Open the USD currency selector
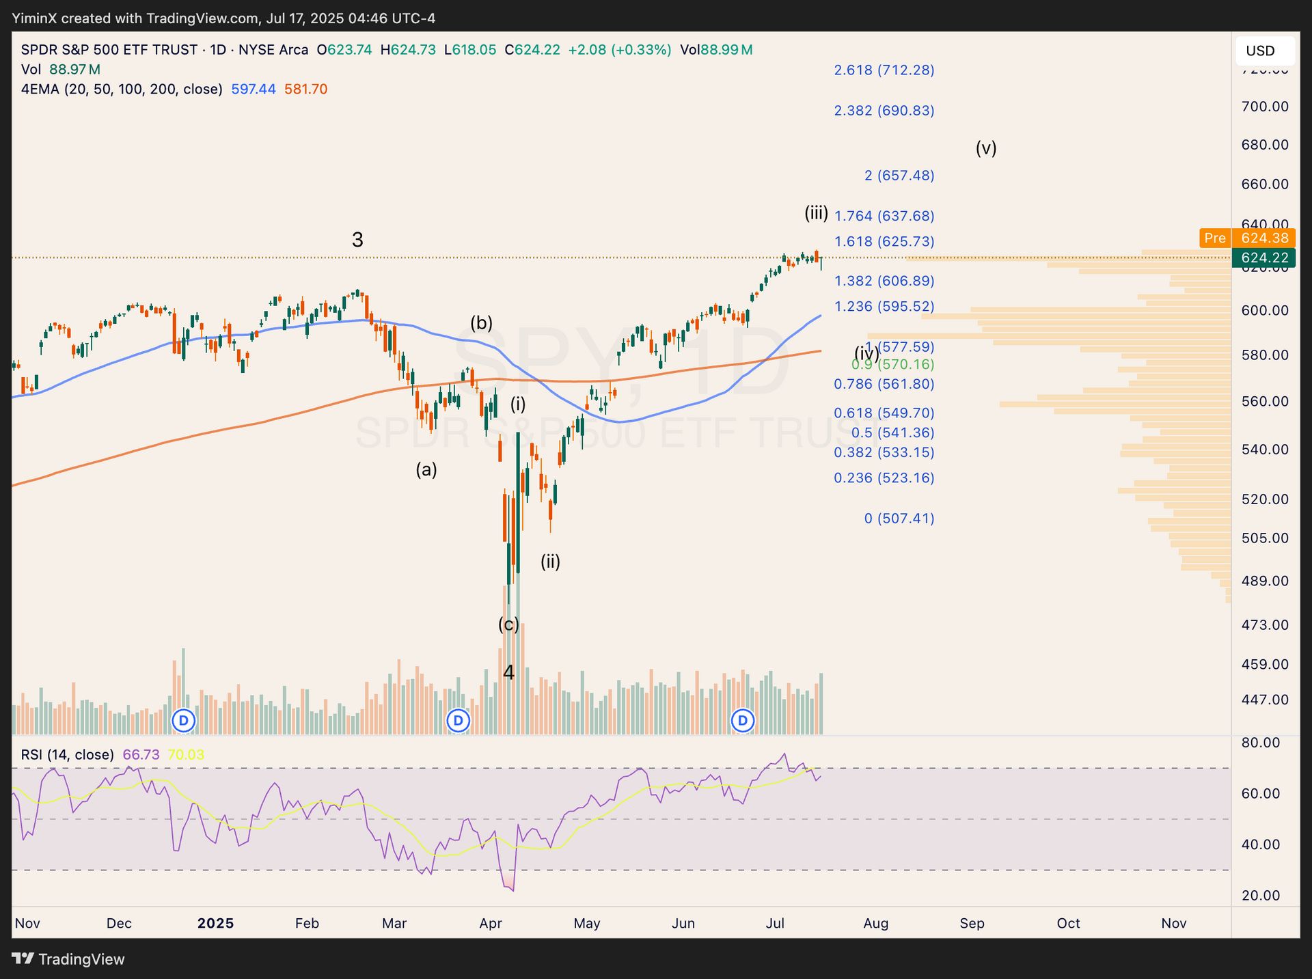The height and width of the screenshot is (979, 1312). 1265,51
